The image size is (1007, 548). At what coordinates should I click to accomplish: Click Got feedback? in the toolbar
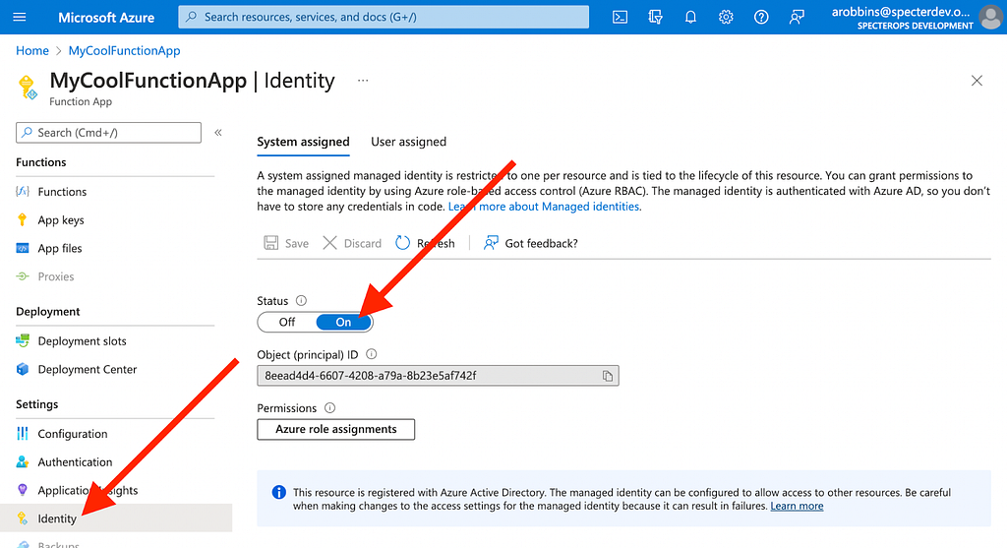coord(530,243)
